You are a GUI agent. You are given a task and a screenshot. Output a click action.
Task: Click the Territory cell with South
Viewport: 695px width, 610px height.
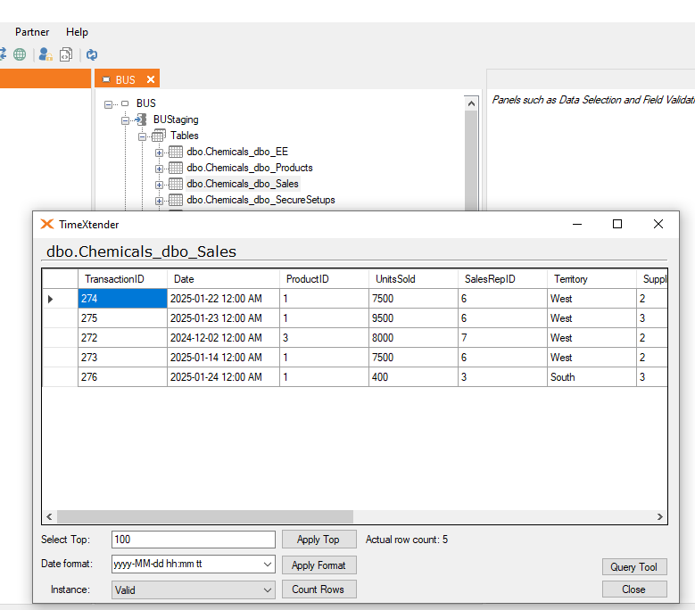point(592,377)
